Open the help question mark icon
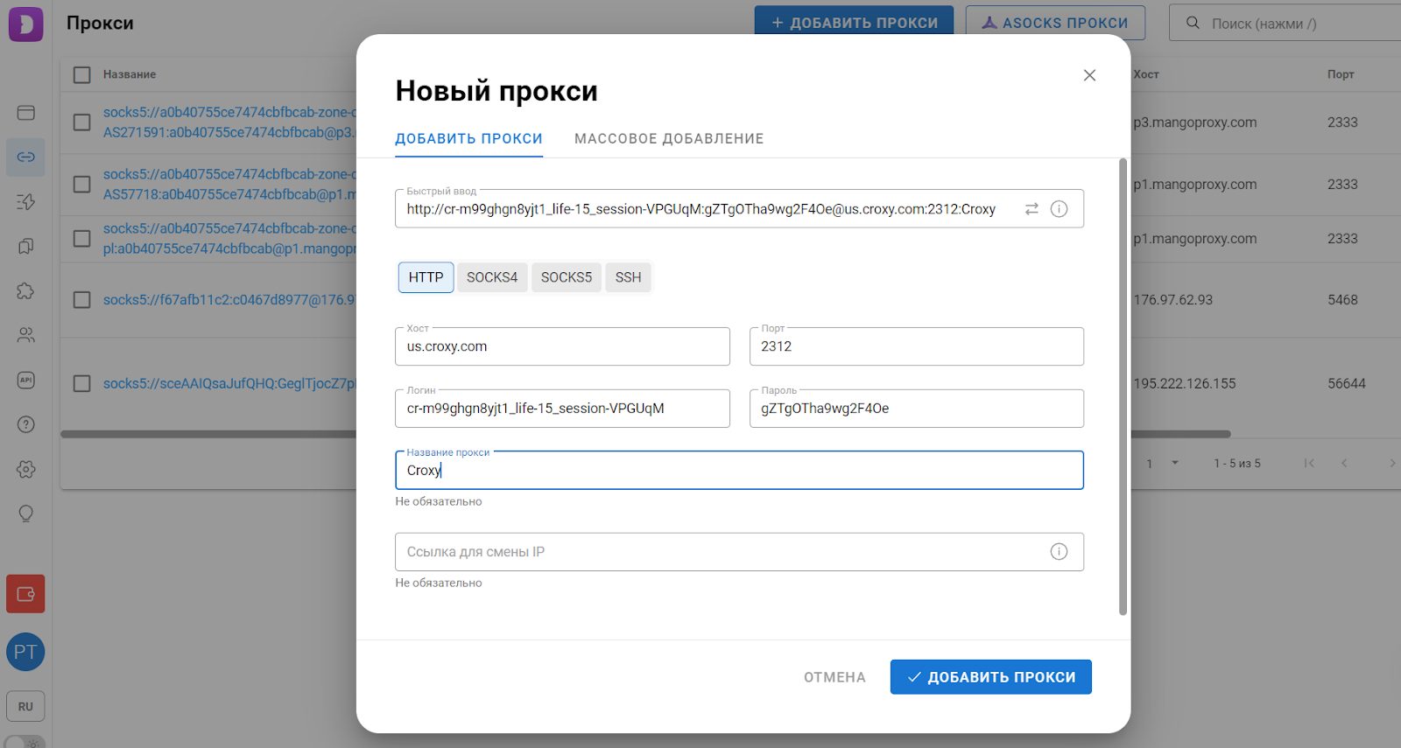Image resolution: width=1401 pixels, height=748 pixels. (x=26, y=424)
